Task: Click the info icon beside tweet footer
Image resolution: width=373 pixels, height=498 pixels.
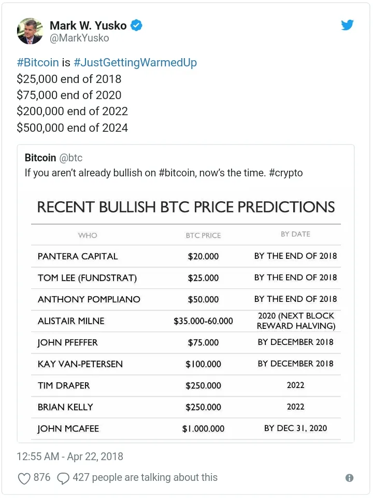Action: click(349, 478)
